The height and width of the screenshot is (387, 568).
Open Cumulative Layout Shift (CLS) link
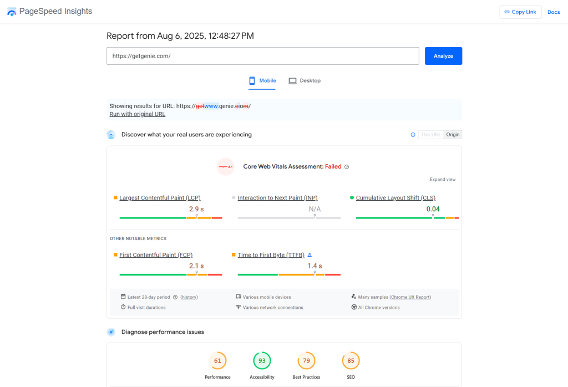point(395,198)
